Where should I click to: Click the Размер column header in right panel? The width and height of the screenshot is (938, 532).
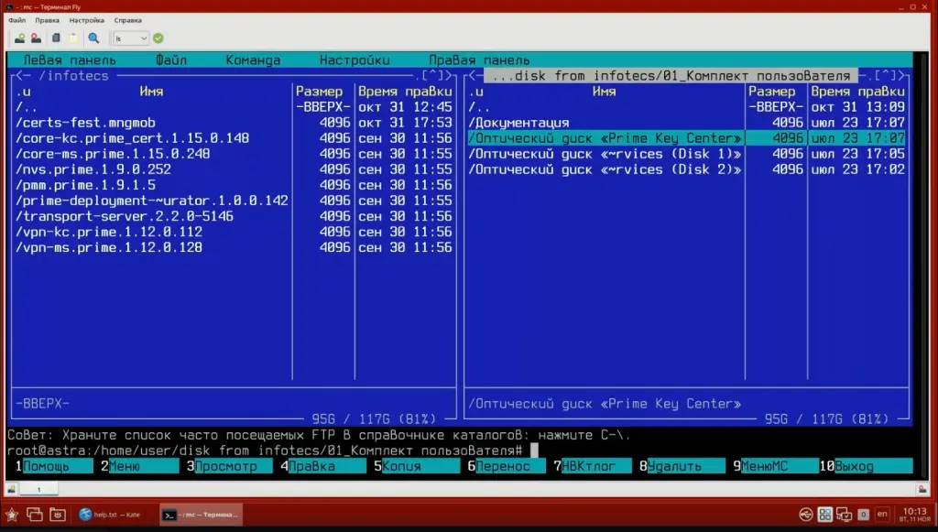point(772,92)
